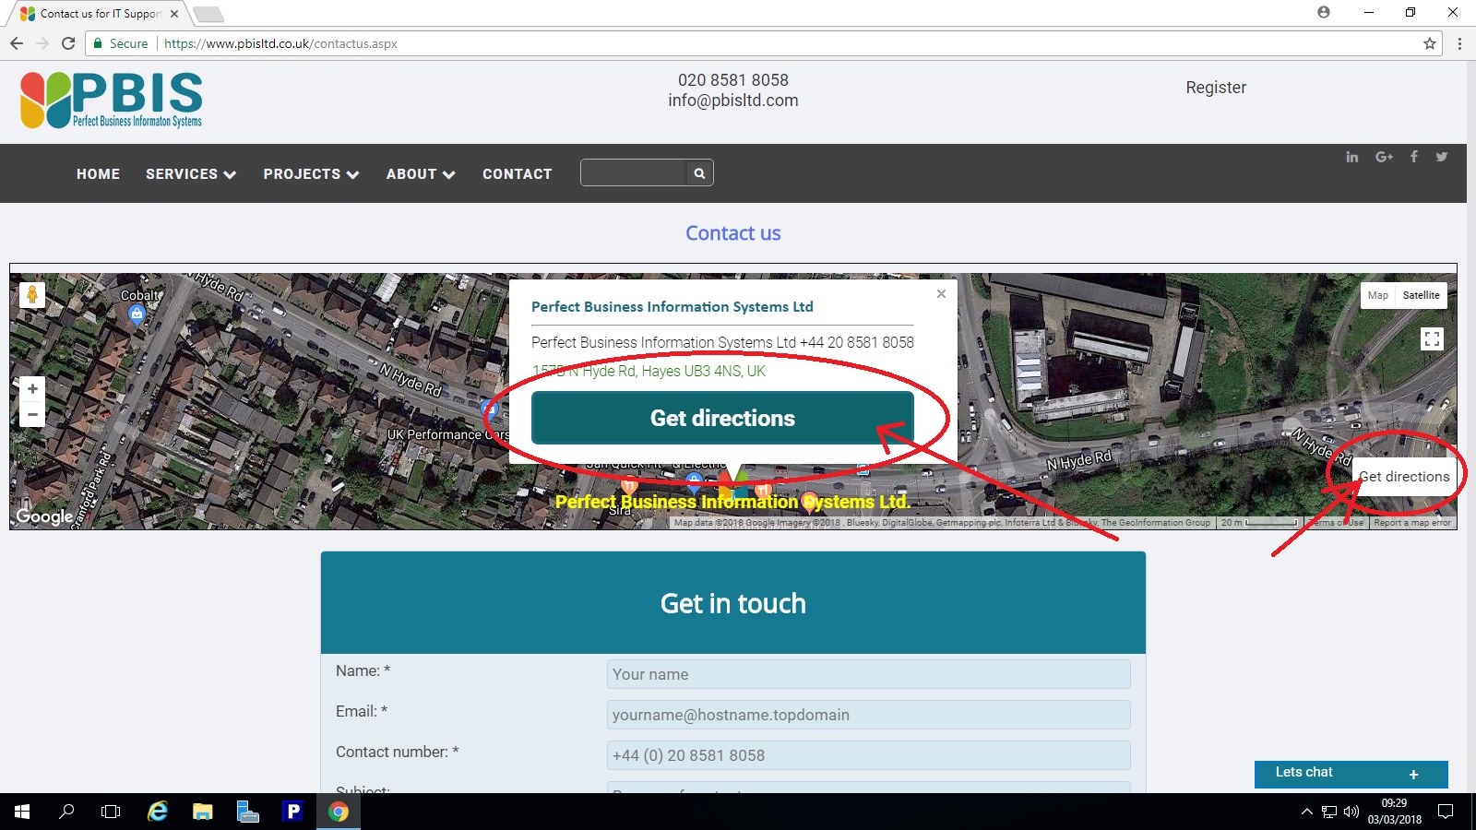
Task: Expand the Lets chat widget
Action: [1413, 775]
